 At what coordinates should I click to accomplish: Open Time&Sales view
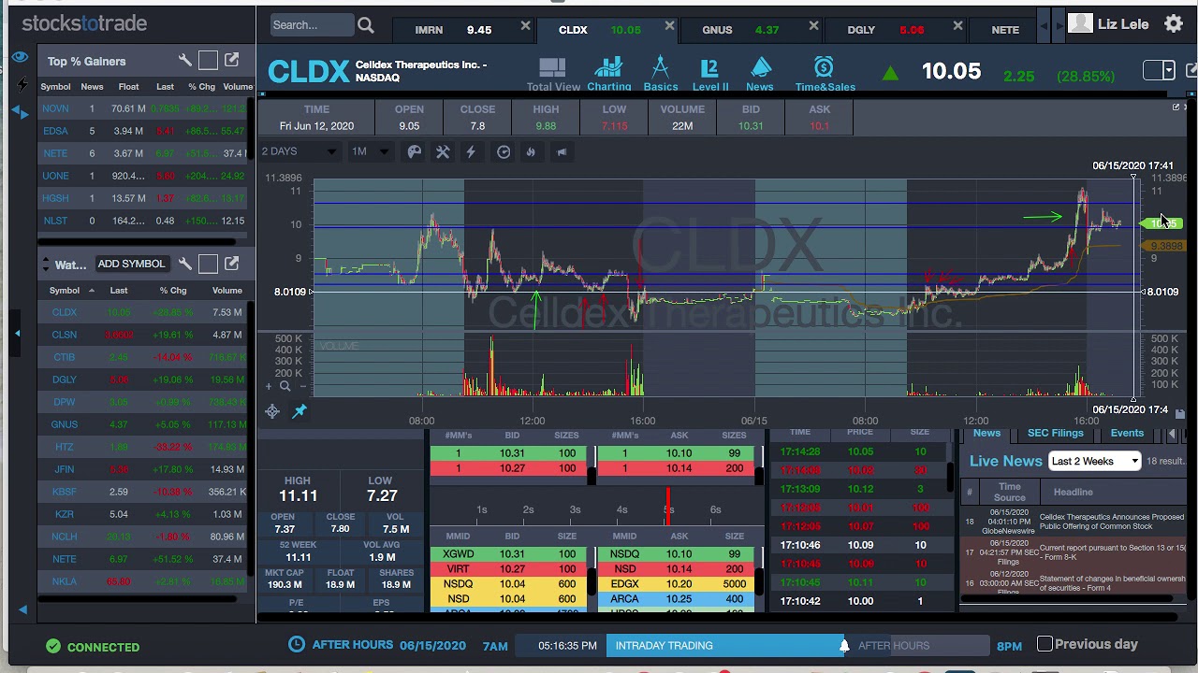pyautogui.click(x=825, y=75)
